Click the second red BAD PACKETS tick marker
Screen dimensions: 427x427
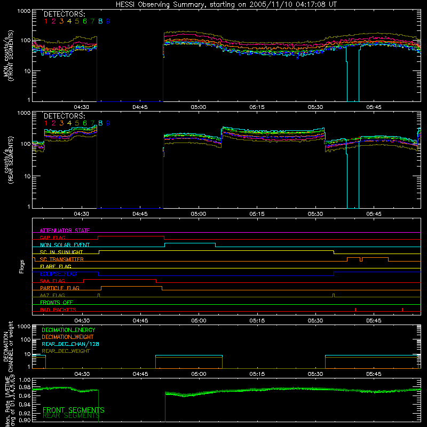(x=402, y=310)
